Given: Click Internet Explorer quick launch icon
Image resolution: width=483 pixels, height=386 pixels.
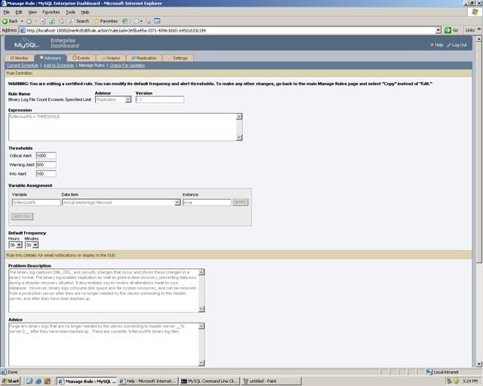Looking at the screenshot, I should pyautogui.click(x=38, y=381).
